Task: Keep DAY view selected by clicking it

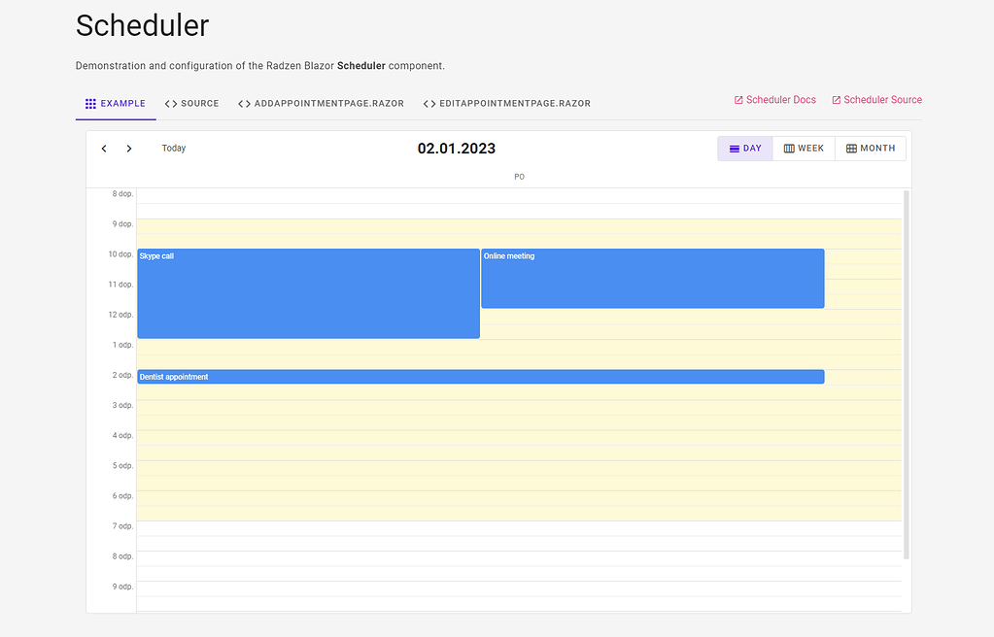Action: coord(744,148)
